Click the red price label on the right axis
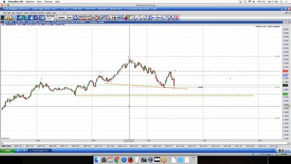Image resolution: width=291 pixels, height=164 pixels. [x=286, y=71]
